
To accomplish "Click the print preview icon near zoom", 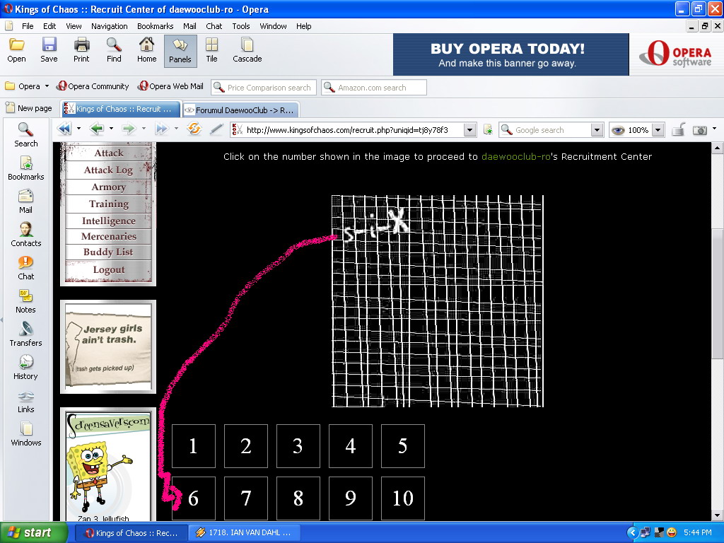I will tap(678, 130).
